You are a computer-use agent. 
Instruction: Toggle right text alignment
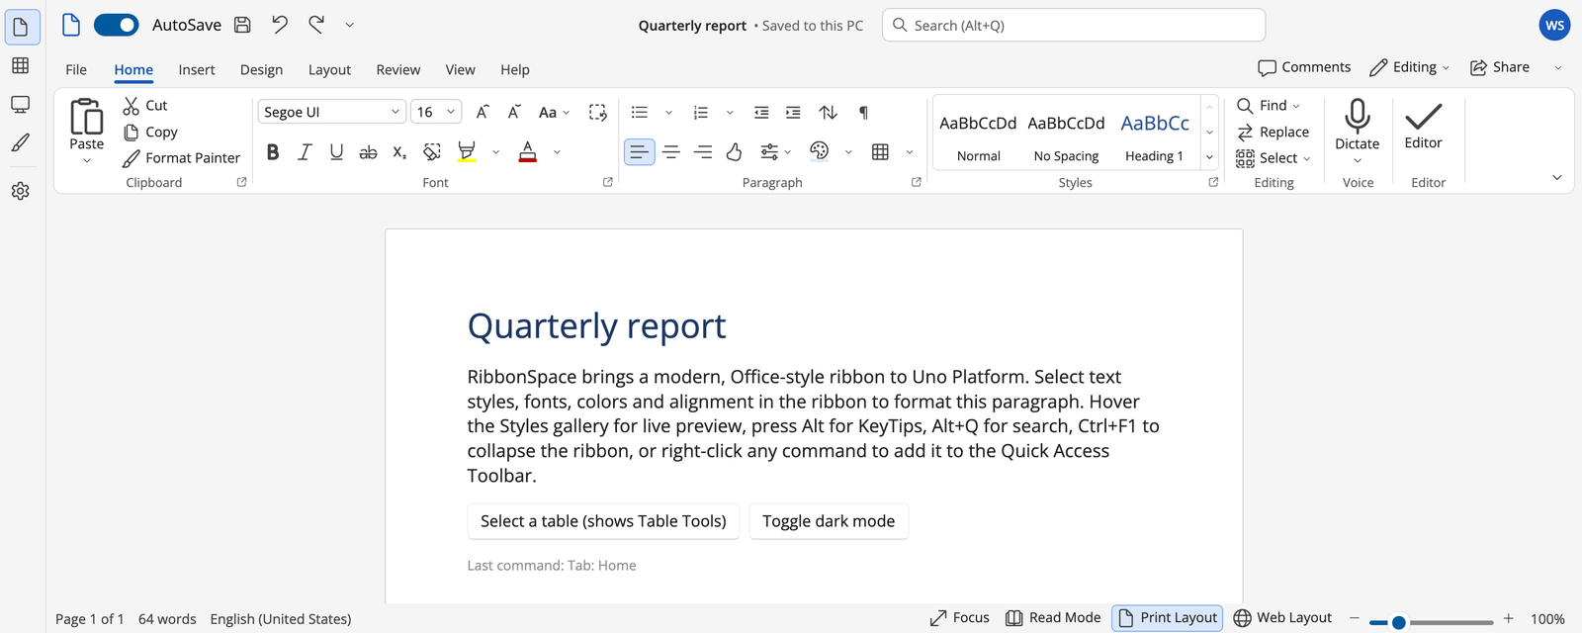coord(703,151)
